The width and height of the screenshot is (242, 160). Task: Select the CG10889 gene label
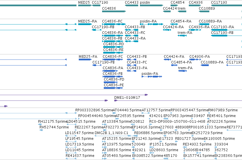(x=207, y=8)
